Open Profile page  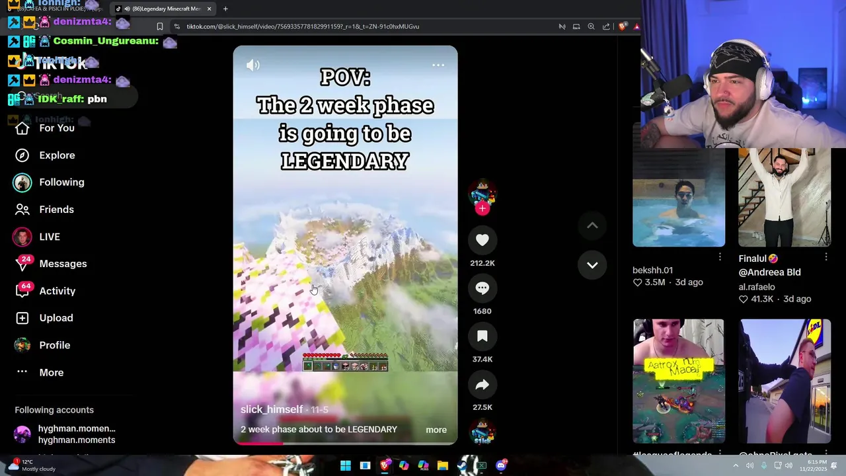coord(42,345)
